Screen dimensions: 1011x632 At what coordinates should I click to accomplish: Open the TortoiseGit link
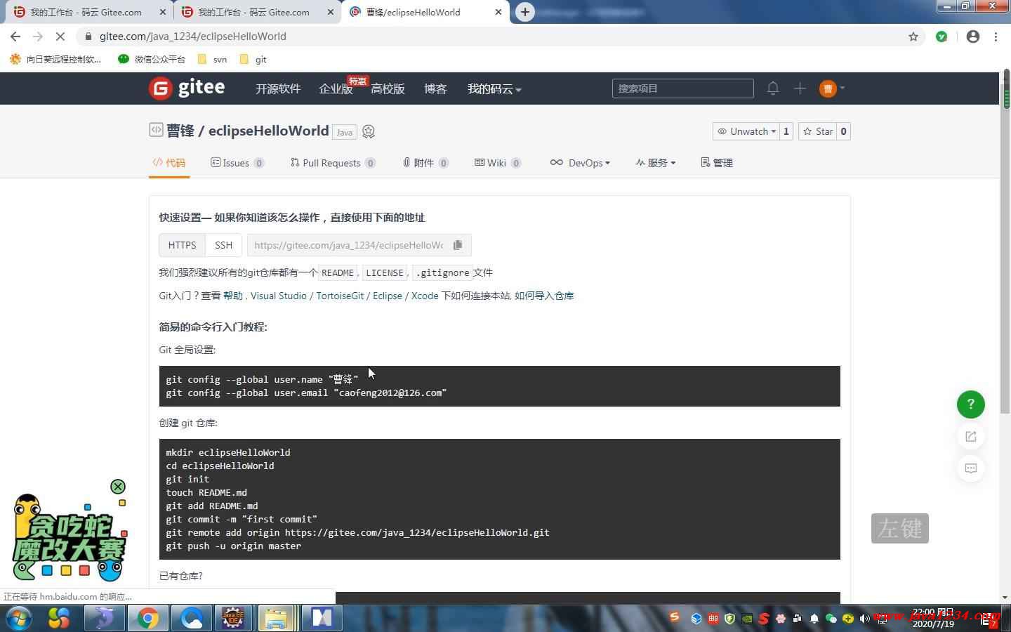340,296
